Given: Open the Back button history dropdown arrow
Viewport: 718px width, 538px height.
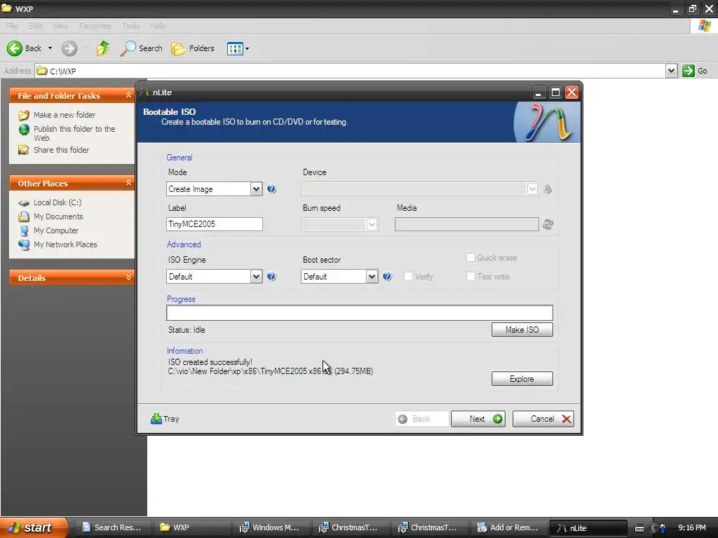Looking at the screenshot, I should (50, 48).
